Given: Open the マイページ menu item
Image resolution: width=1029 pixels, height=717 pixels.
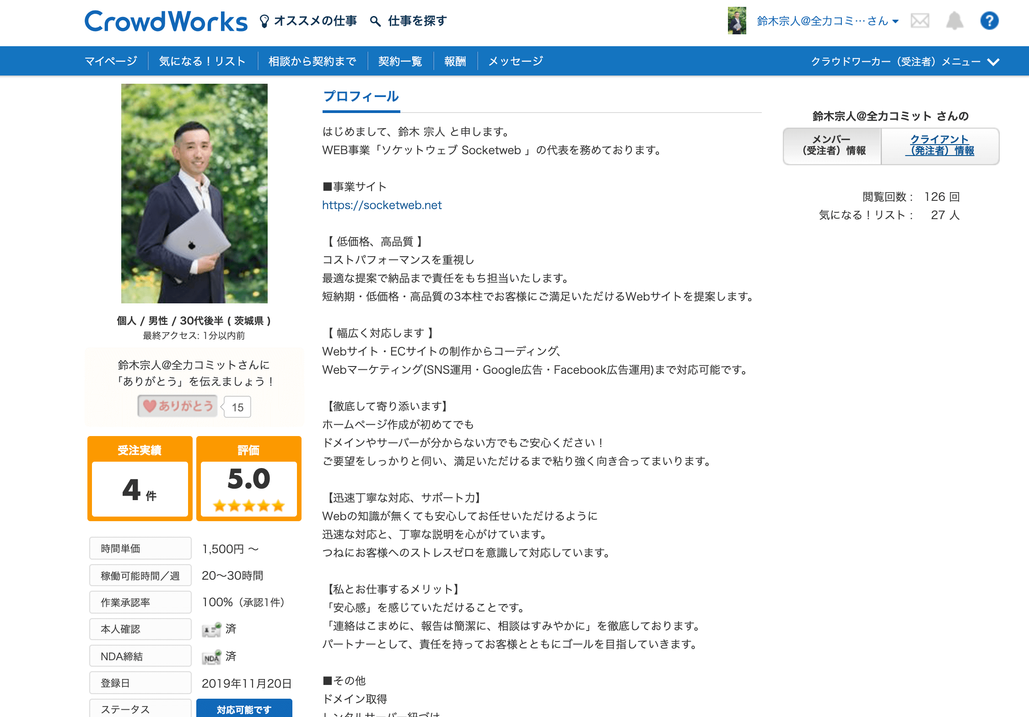Looking at the screenshot, I should [x=111, y=61].
